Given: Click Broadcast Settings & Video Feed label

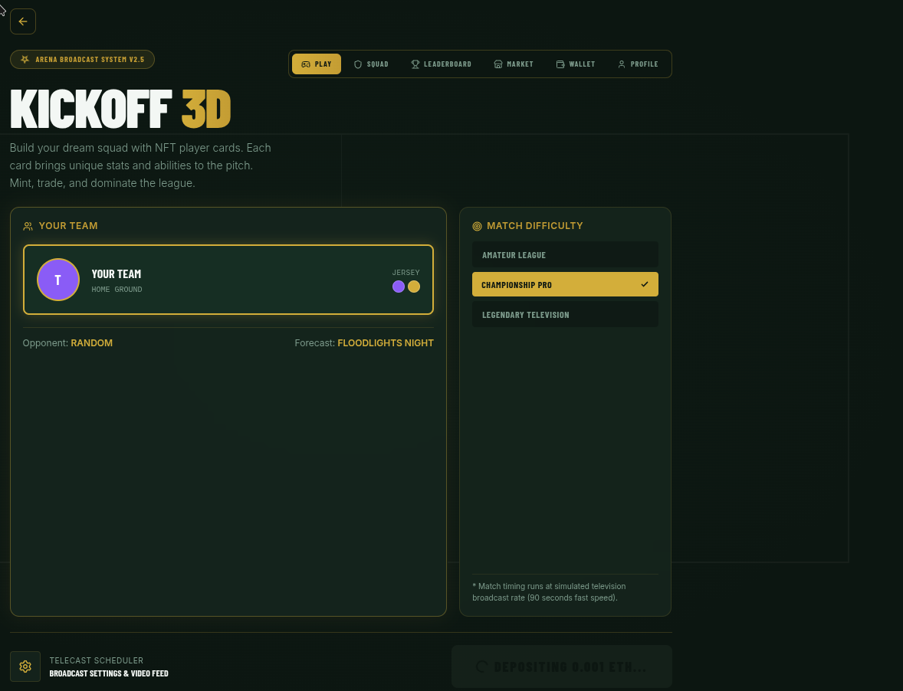Looking at the screenshot, I should 109,673.
